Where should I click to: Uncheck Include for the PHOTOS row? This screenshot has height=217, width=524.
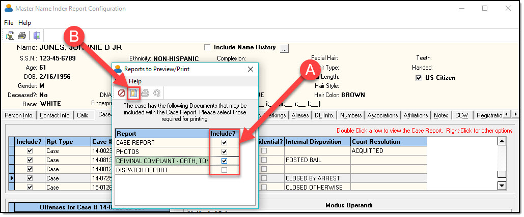(x=224, y=152)
